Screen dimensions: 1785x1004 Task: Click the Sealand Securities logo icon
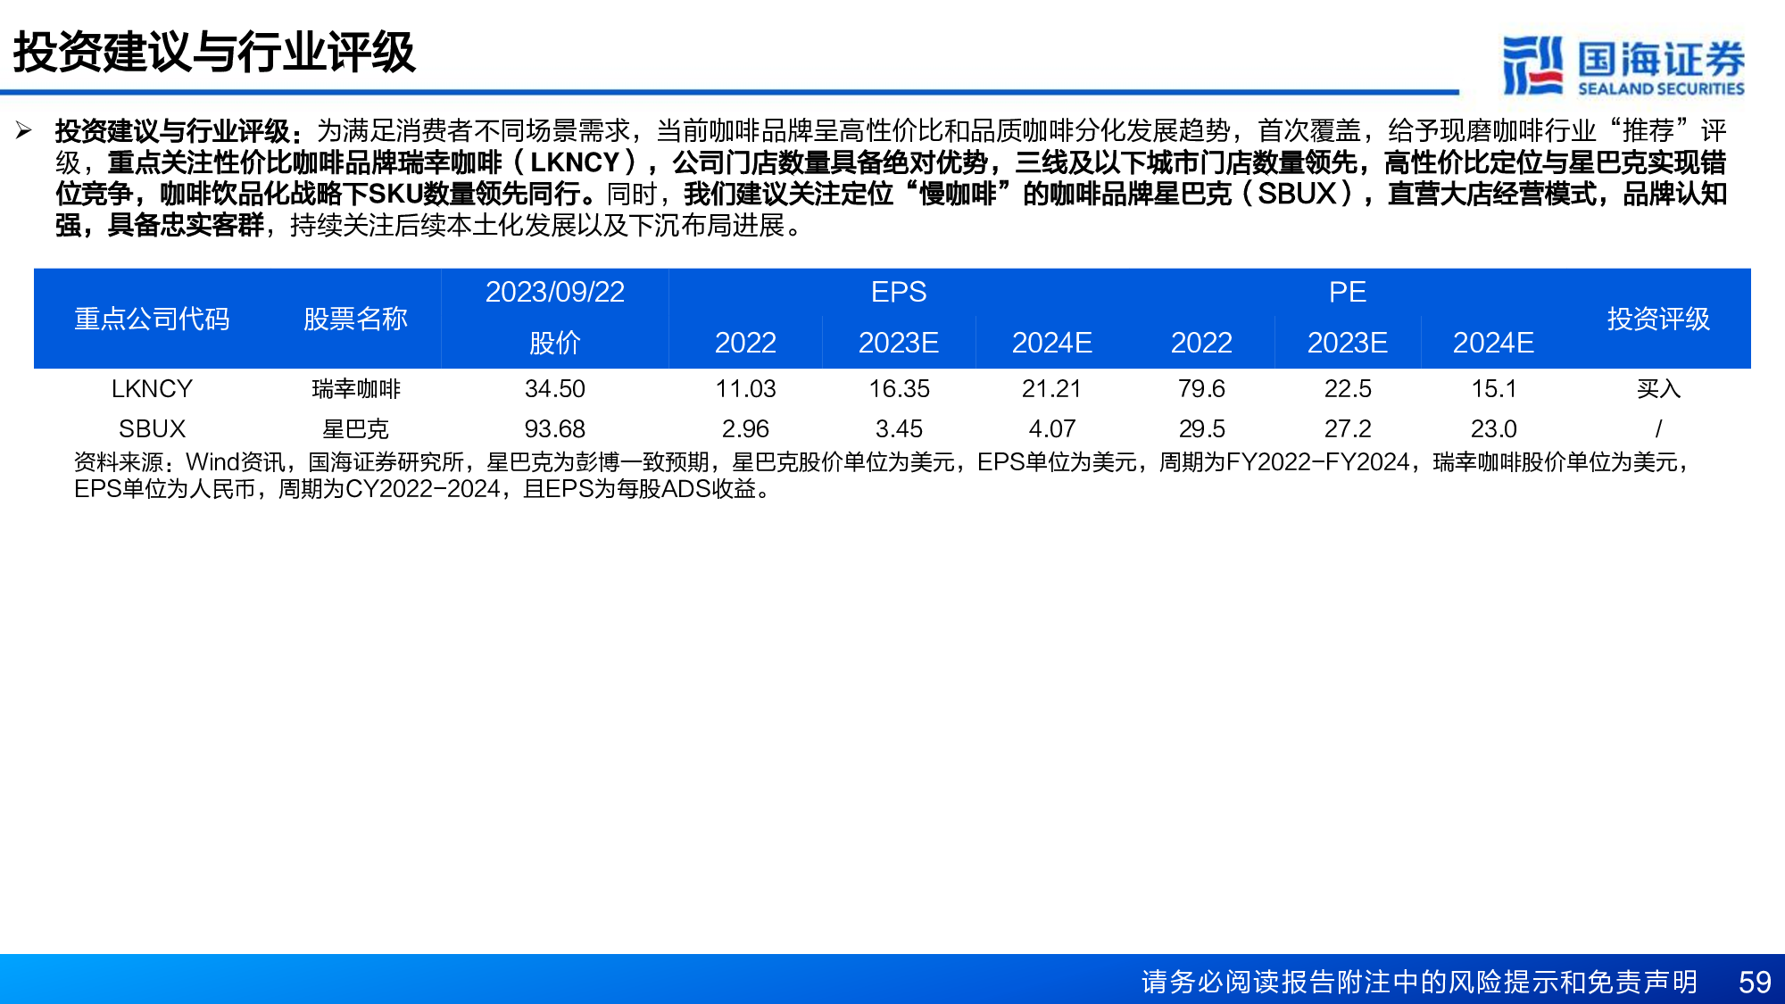(1532, 64)
